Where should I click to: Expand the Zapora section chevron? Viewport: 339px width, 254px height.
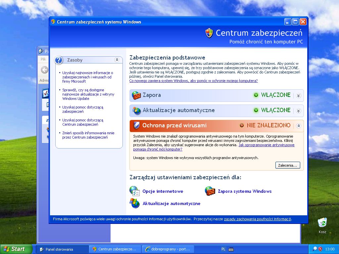click(x=299, y=96)
